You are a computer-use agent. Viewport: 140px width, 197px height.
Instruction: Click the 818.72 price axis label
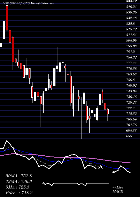click(x=131, y=29)
